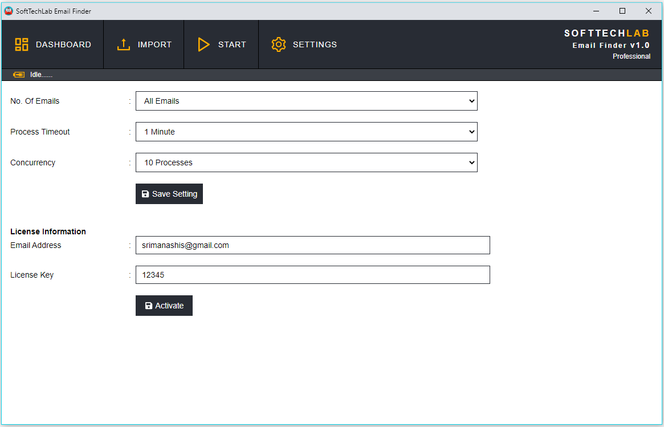This screenshot has height=427, width=664.
Task: Go to the DASHBOARD tab
Action: coord(53,44)
